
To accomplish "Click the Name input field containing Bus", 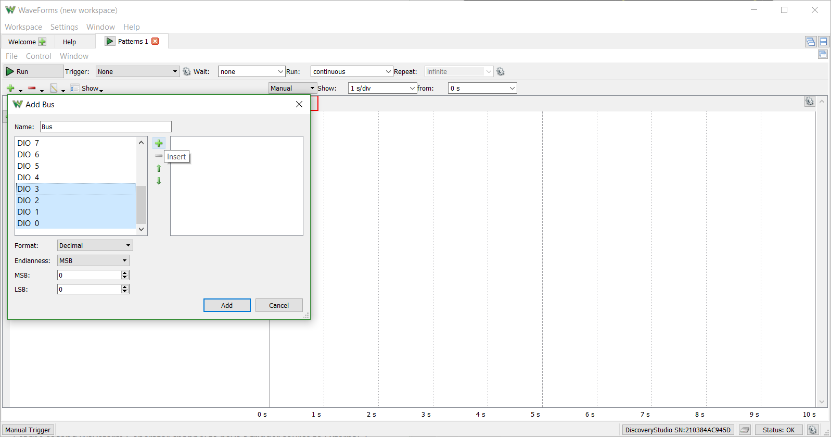I will 106,127.
